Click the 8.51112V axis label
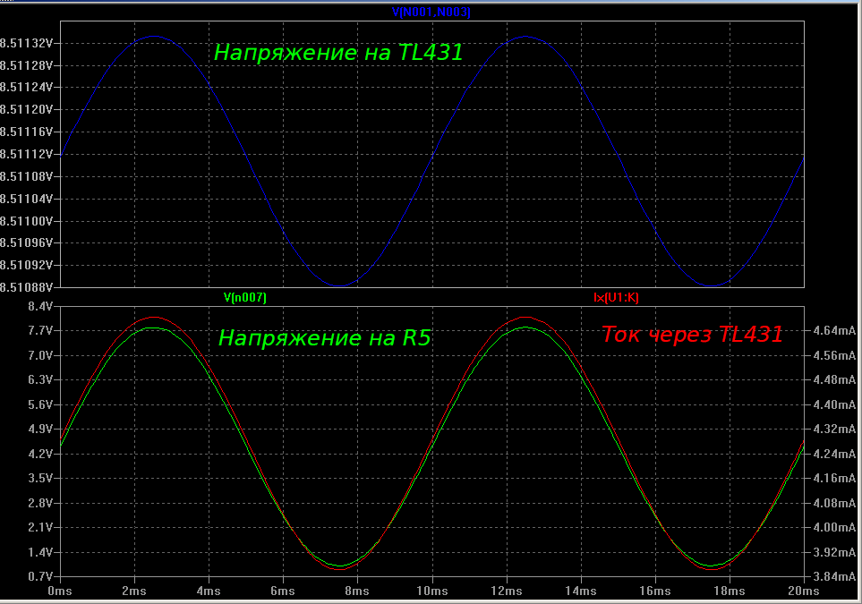Image resolution: width=862 pixels, height=604 pixels. tap(26, 155)
